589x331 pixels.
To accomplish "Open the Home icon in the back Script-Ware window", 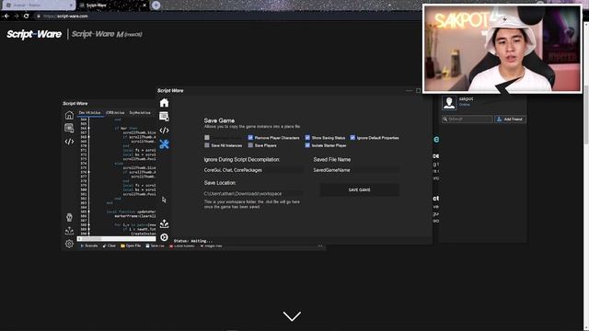I will (x=69, y=115).
